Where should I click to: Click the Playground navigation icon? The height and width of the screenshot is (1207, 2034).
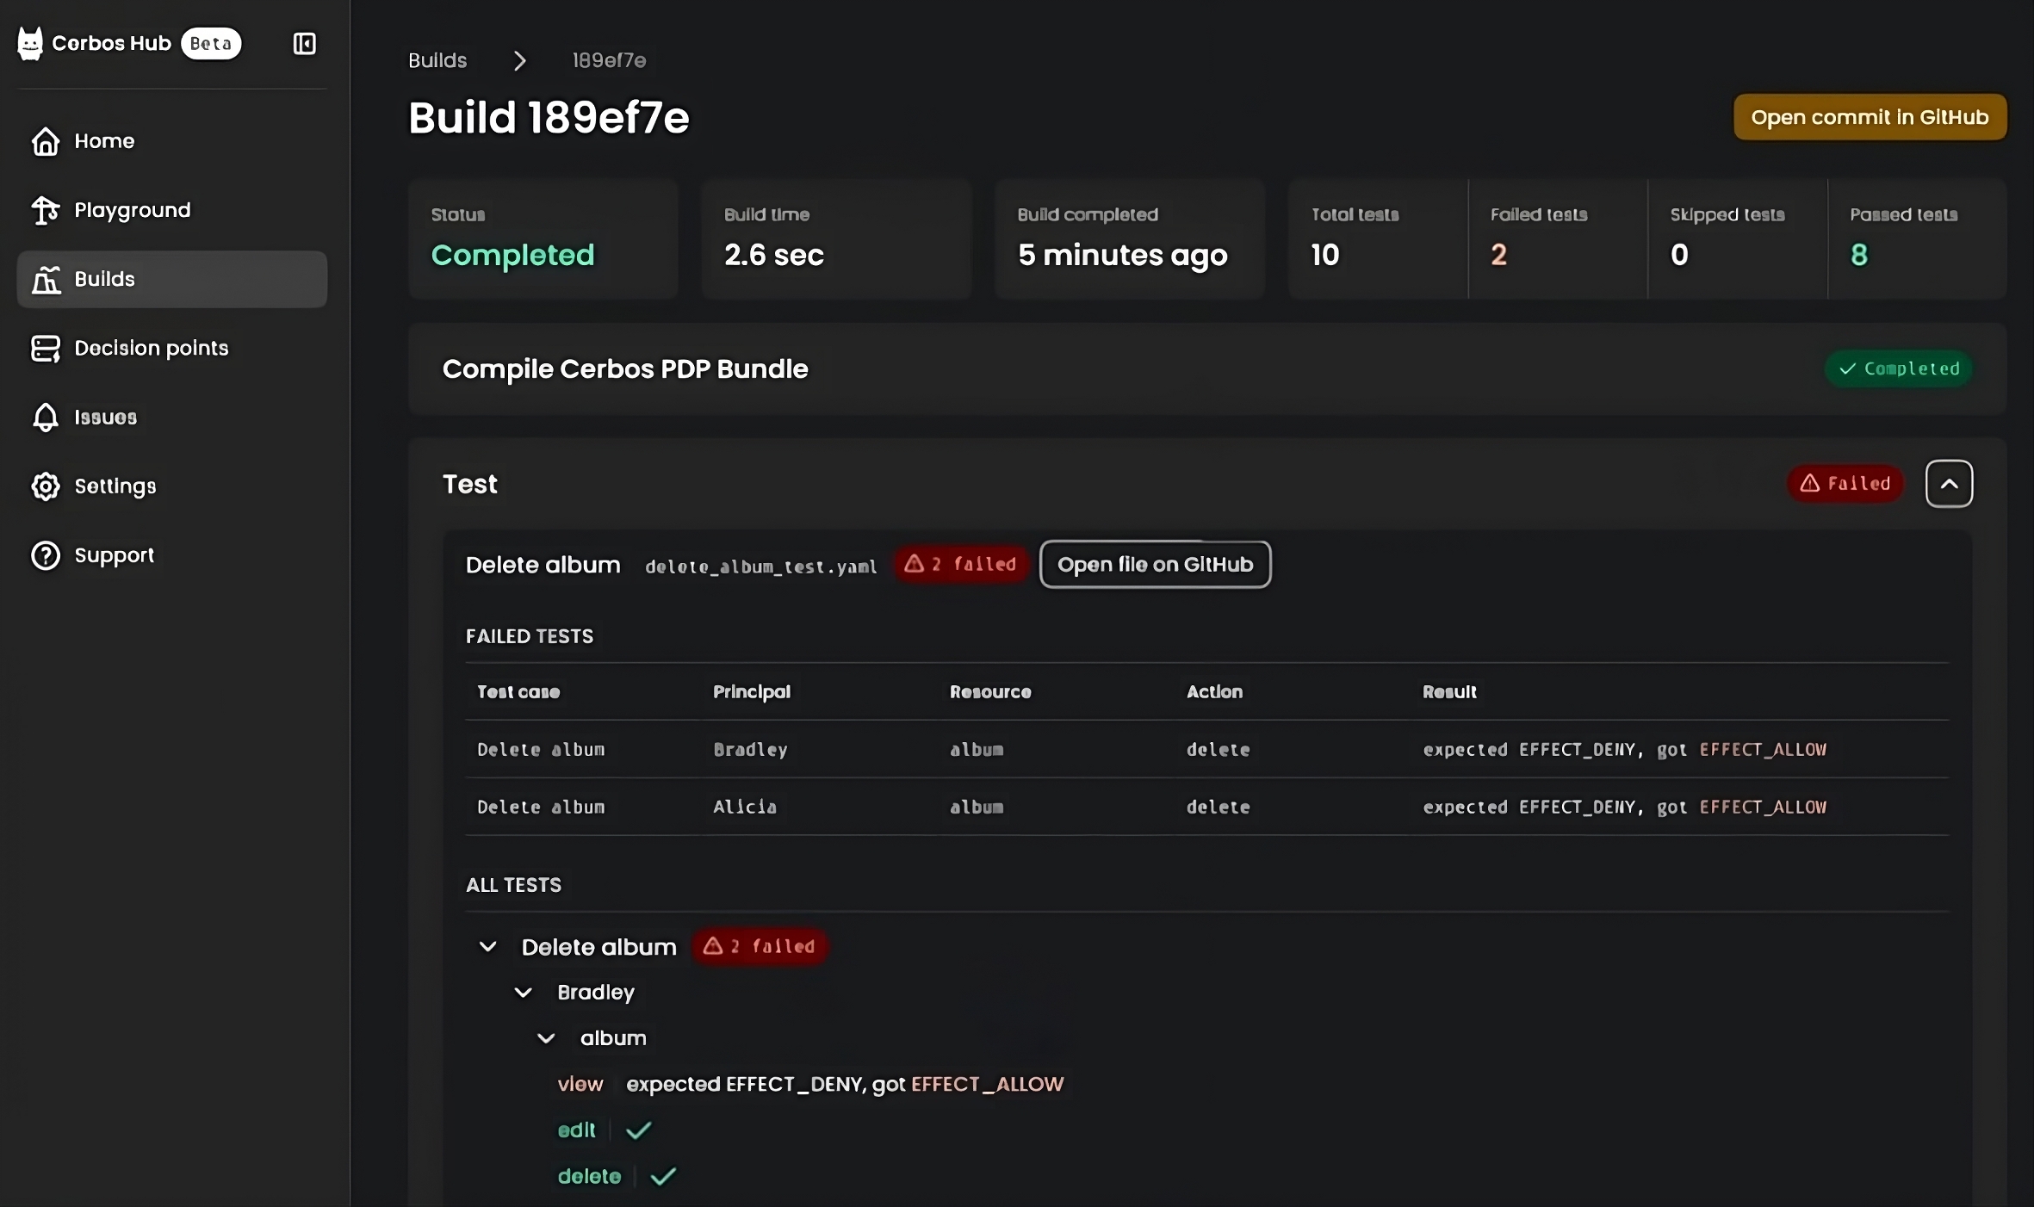[43, 210]
